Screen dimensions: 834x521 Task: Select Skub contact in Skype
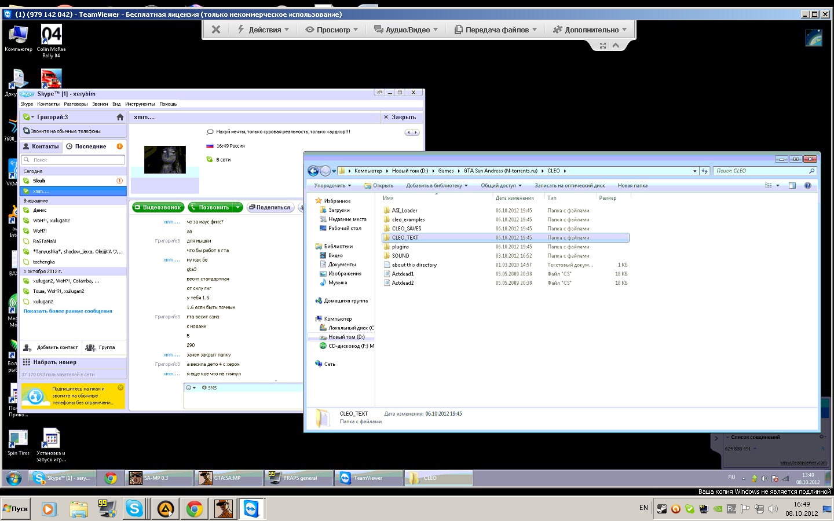click(73, 181)
